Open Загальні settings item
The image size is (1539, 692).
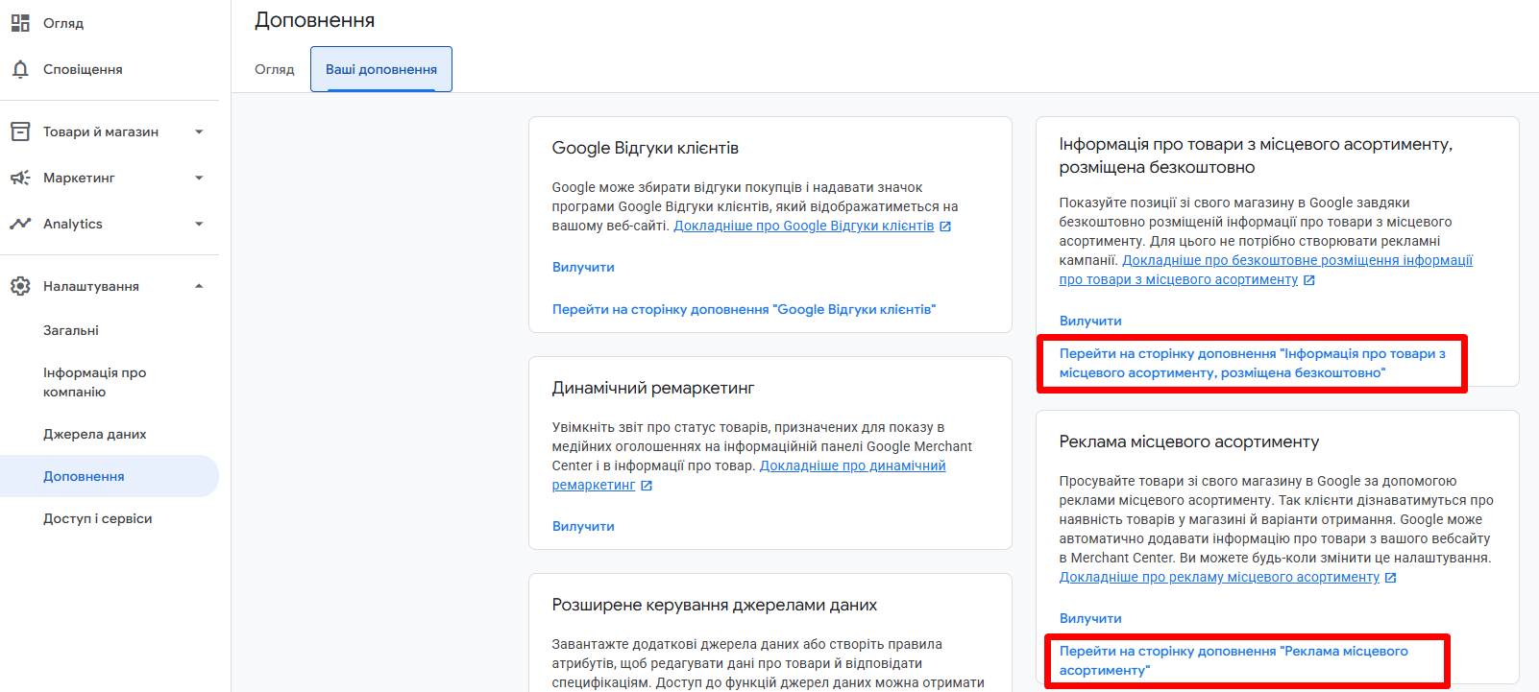(x=71, y=330)
